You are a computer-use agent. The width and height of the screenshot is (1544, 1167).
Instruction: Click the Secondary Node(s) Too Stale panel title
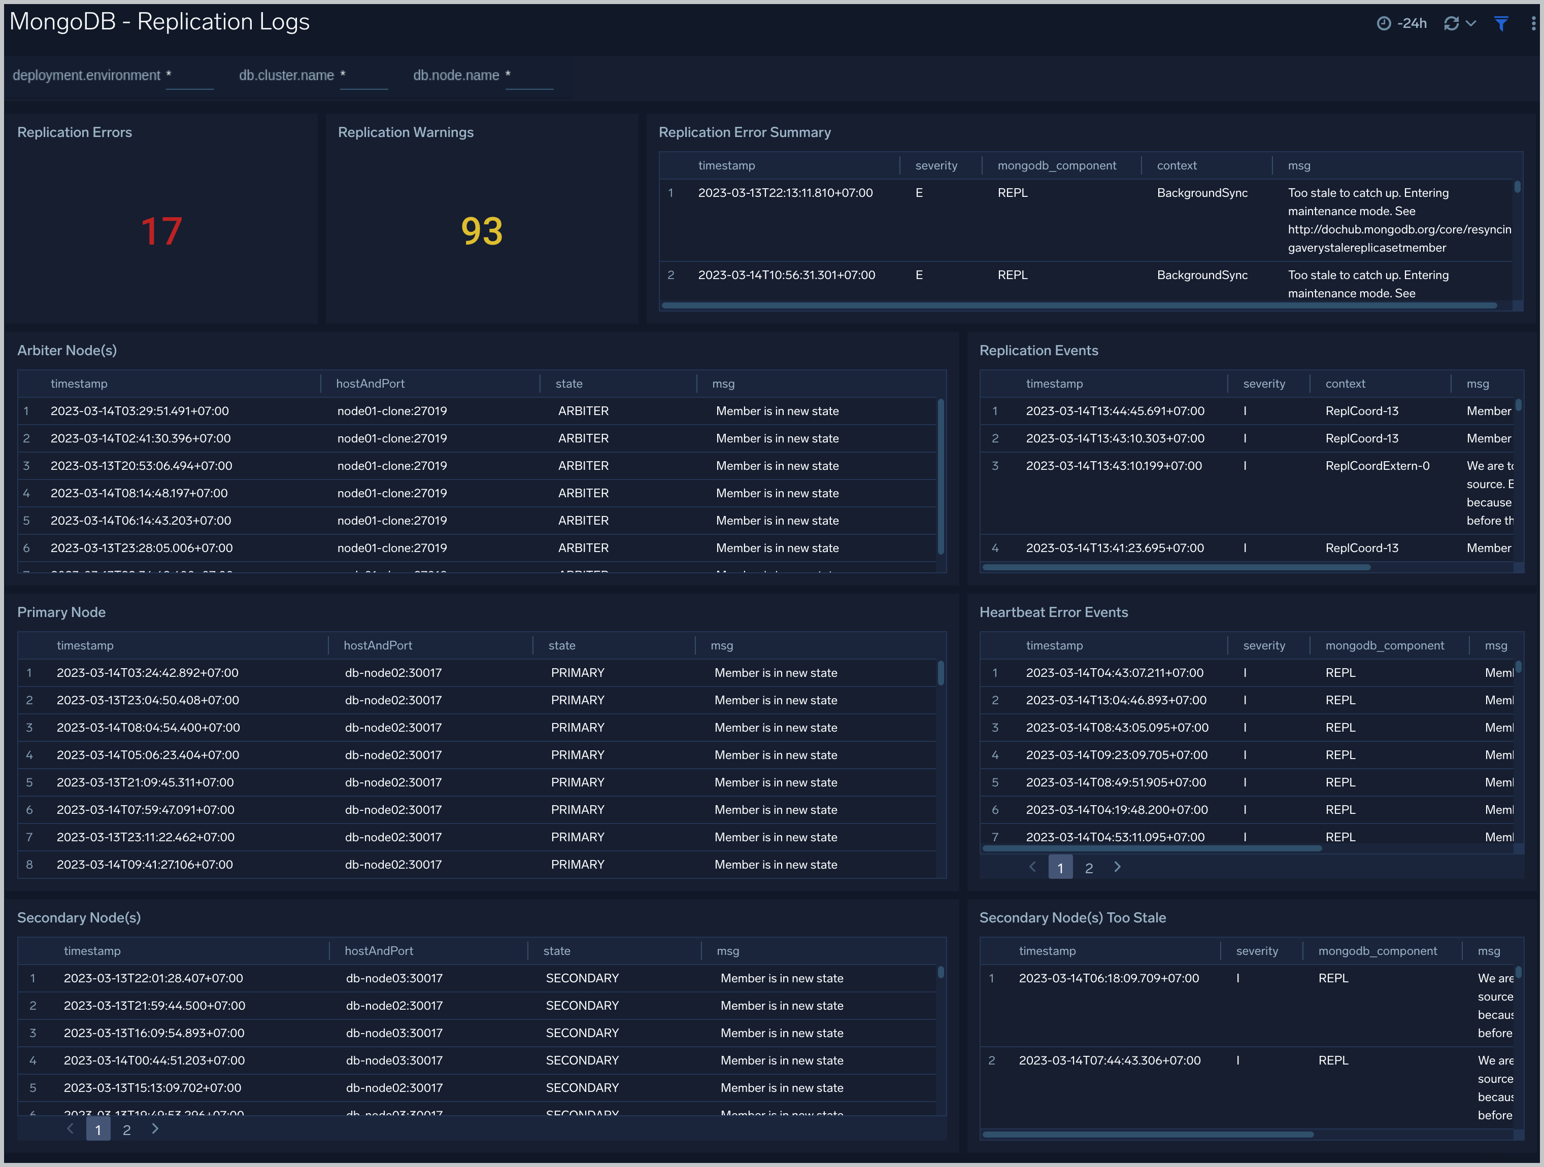1072,918
